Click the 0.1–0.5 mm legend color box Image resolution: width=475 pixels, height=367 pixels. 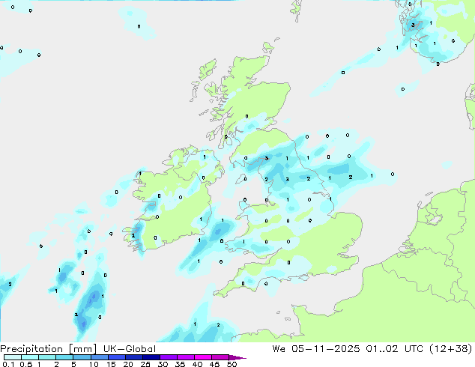[x=13, y=357]
